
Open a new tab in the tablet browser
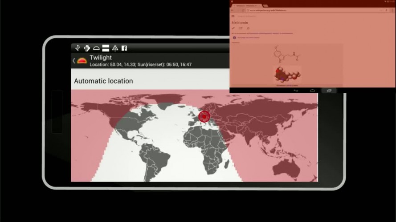(x=265, y=5)
